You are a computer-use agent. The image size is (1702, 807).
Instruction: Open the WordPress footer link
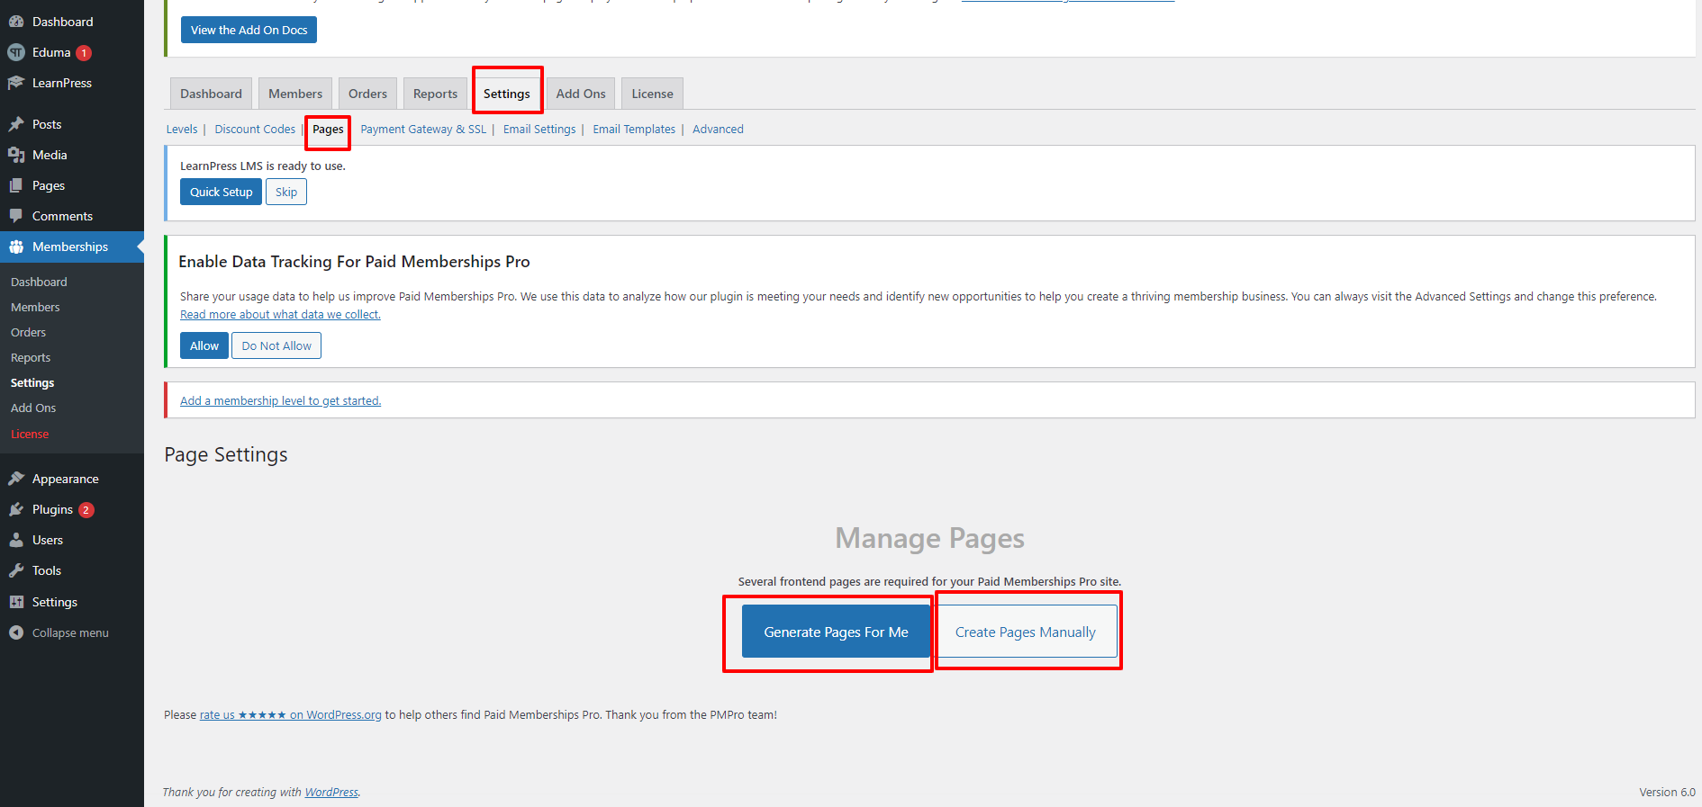tap(331, 793)
